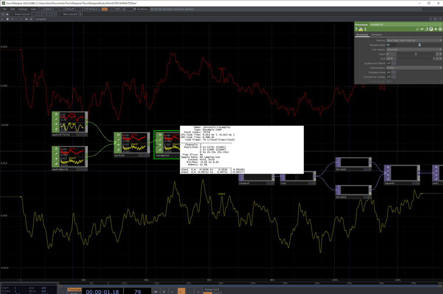Switch to the Common tab
Screen dimensions: 443x294
pos(376,35)
